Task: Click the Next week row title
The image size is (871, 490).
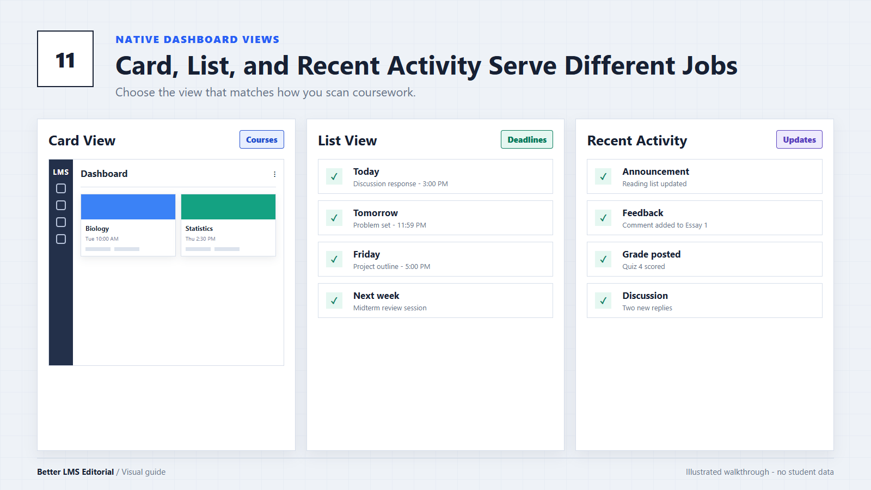Action: point(376,296)
